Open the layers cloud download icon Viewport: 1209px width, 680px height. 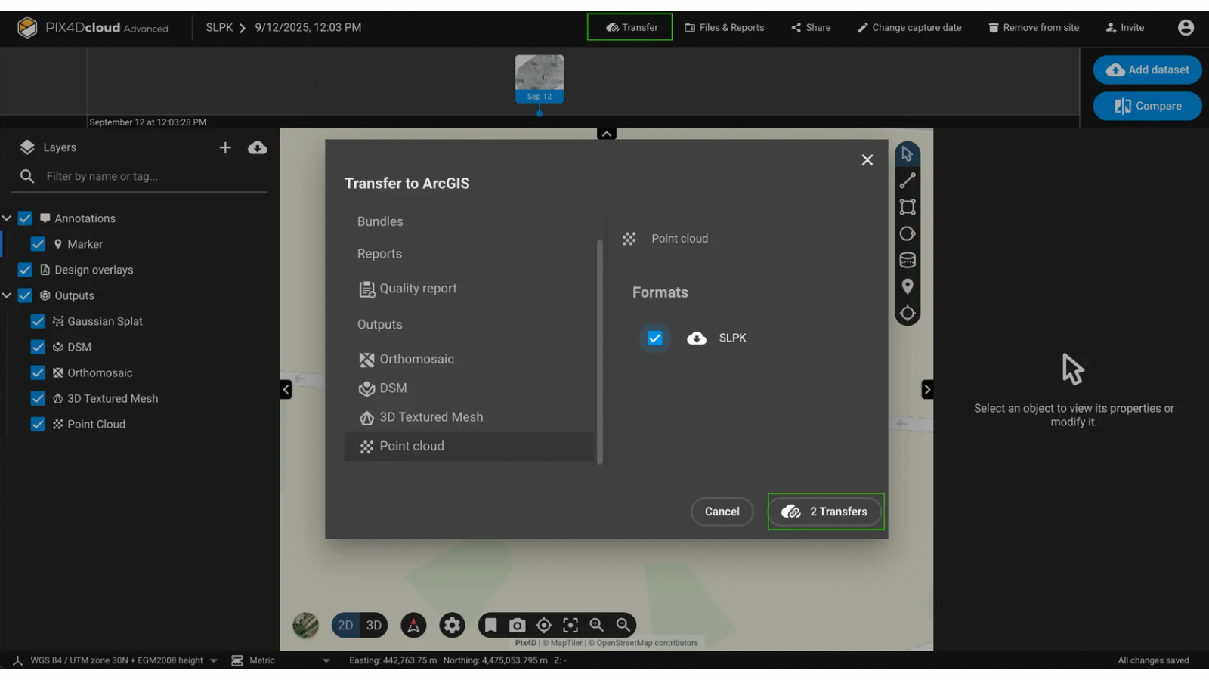257,147
